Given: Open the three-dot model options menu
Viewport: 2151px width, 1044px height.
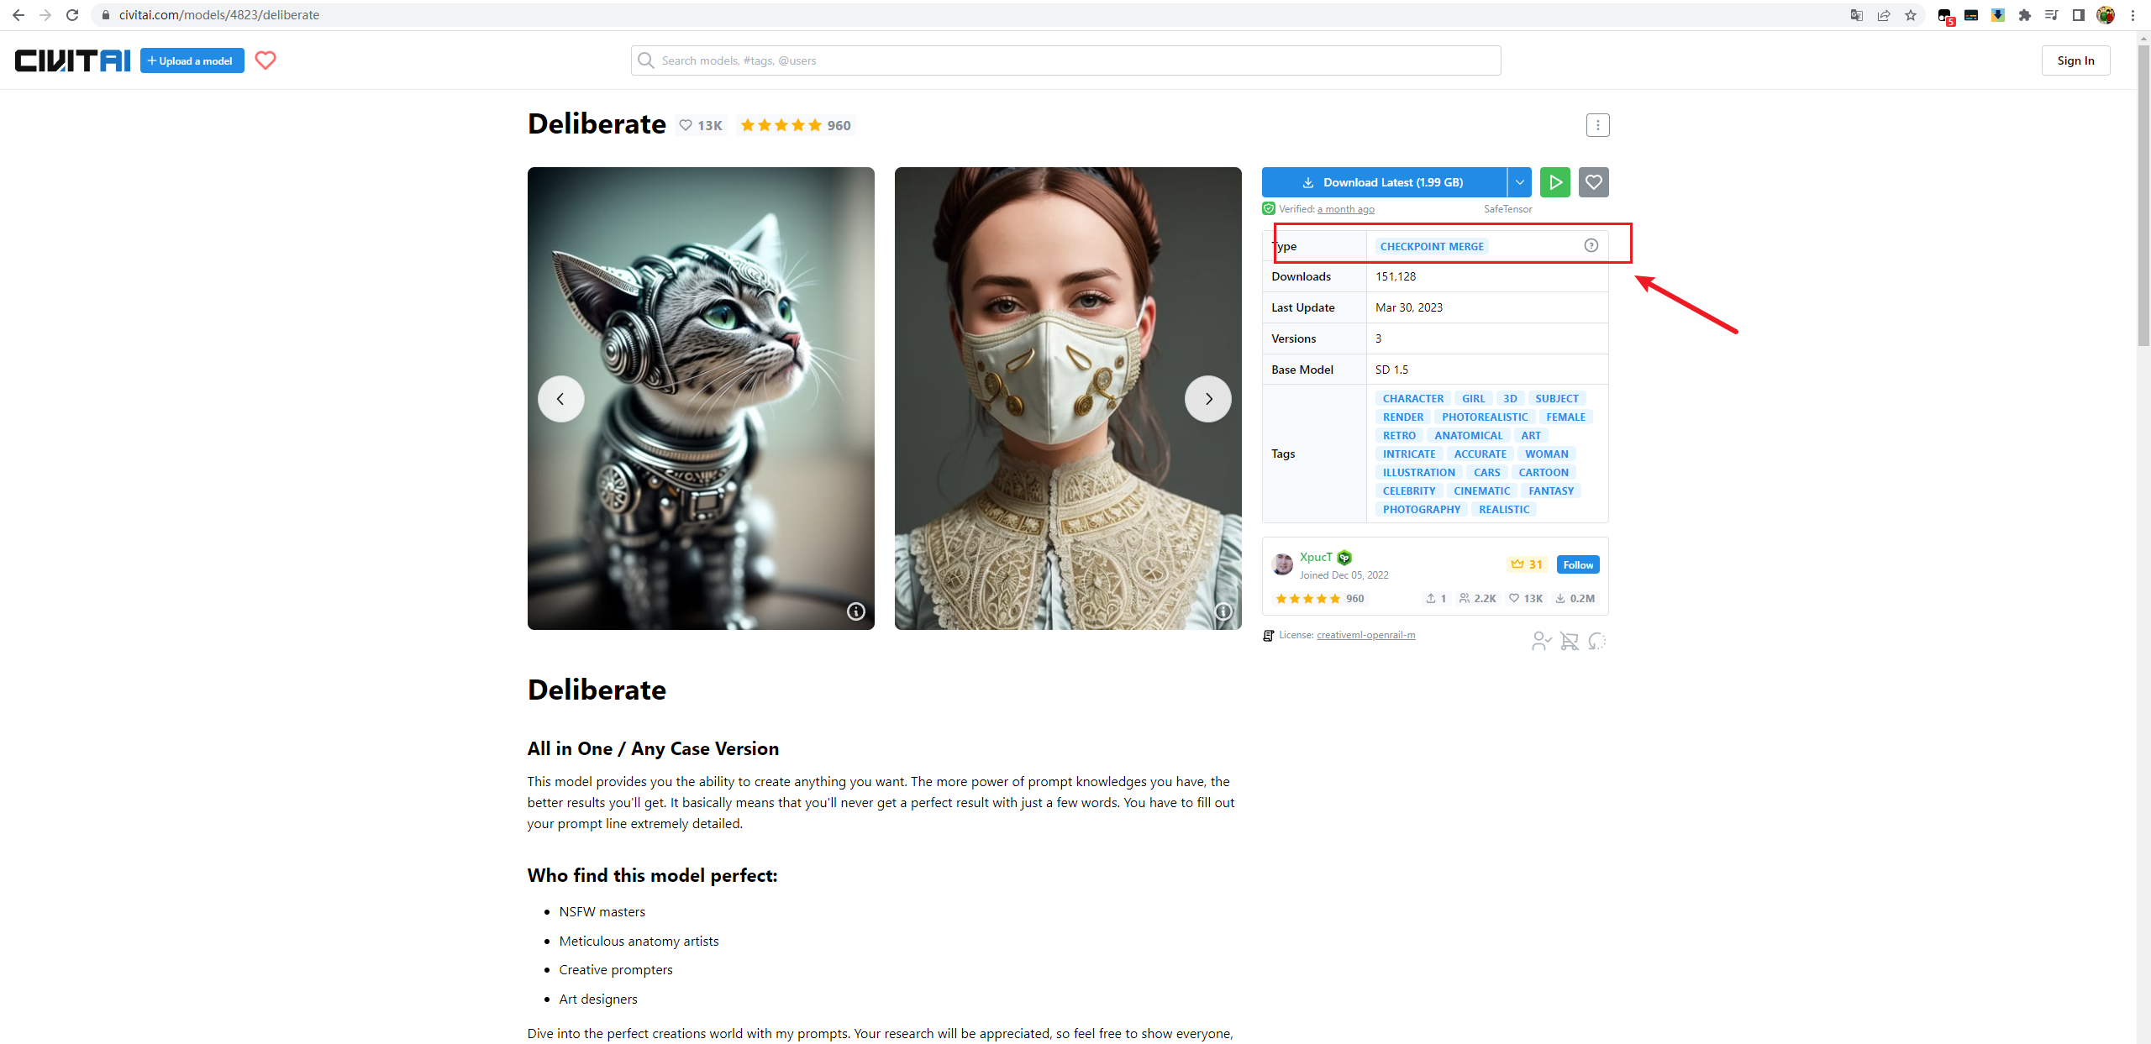Looking at the screenshot, I should point(1597,125).
